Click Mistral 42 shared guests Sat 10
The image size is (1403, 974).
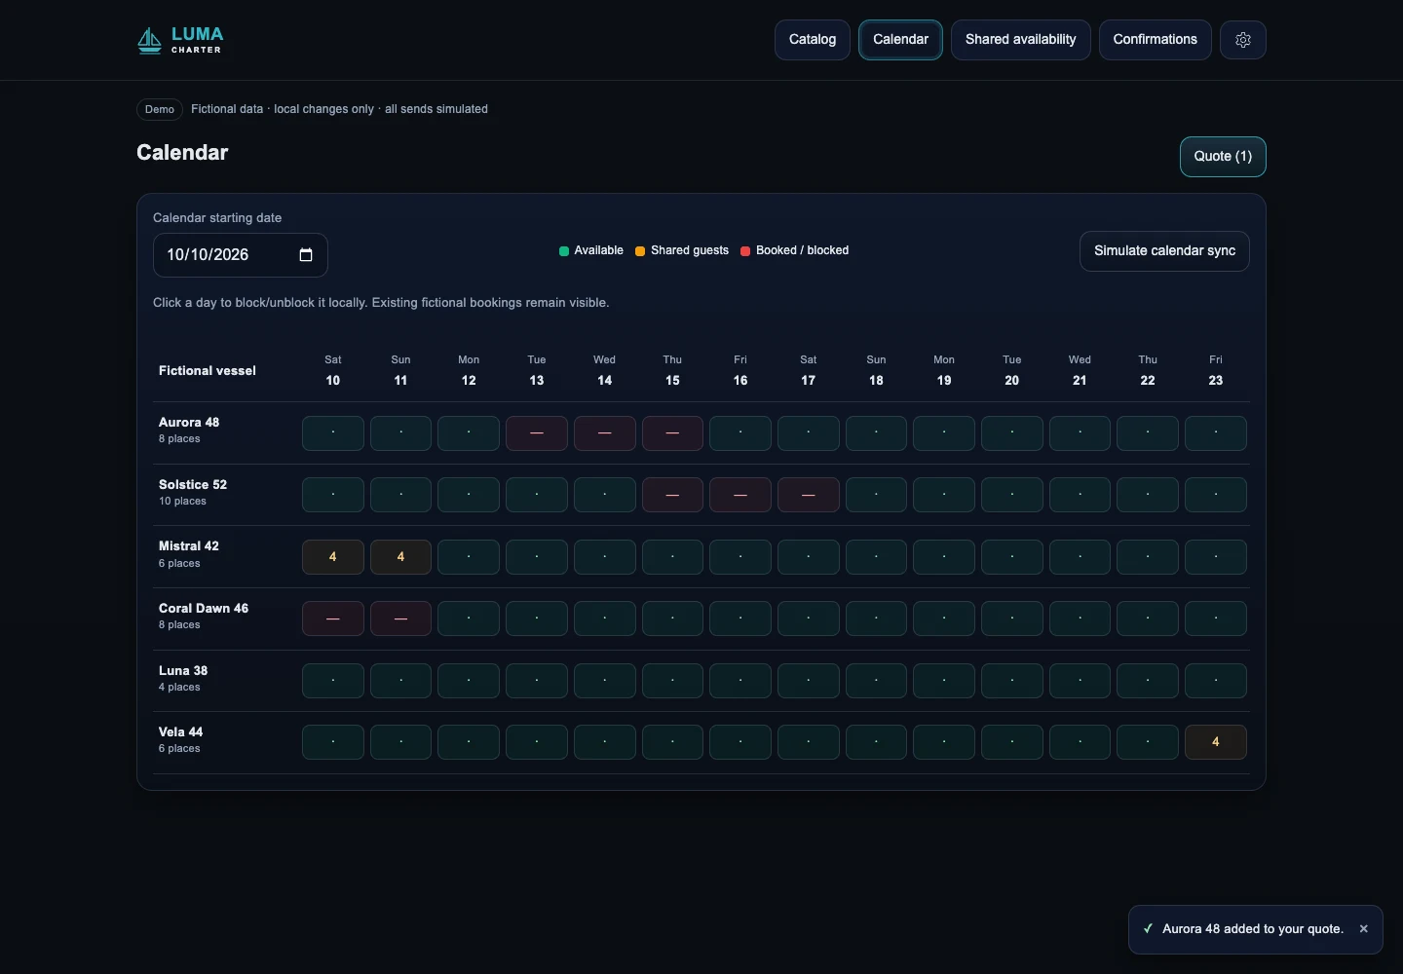333,557
